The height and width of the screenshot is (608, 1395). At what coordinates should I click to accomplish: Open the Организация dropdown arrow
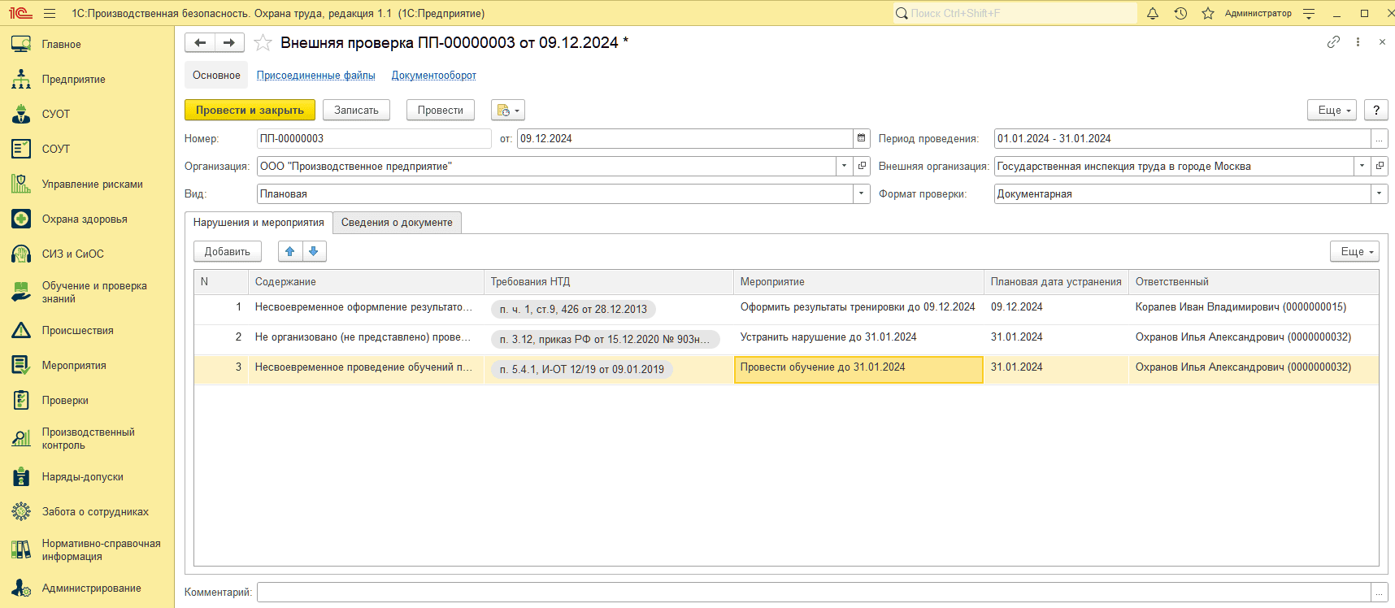pyautogui.click(x=844, y=167)
